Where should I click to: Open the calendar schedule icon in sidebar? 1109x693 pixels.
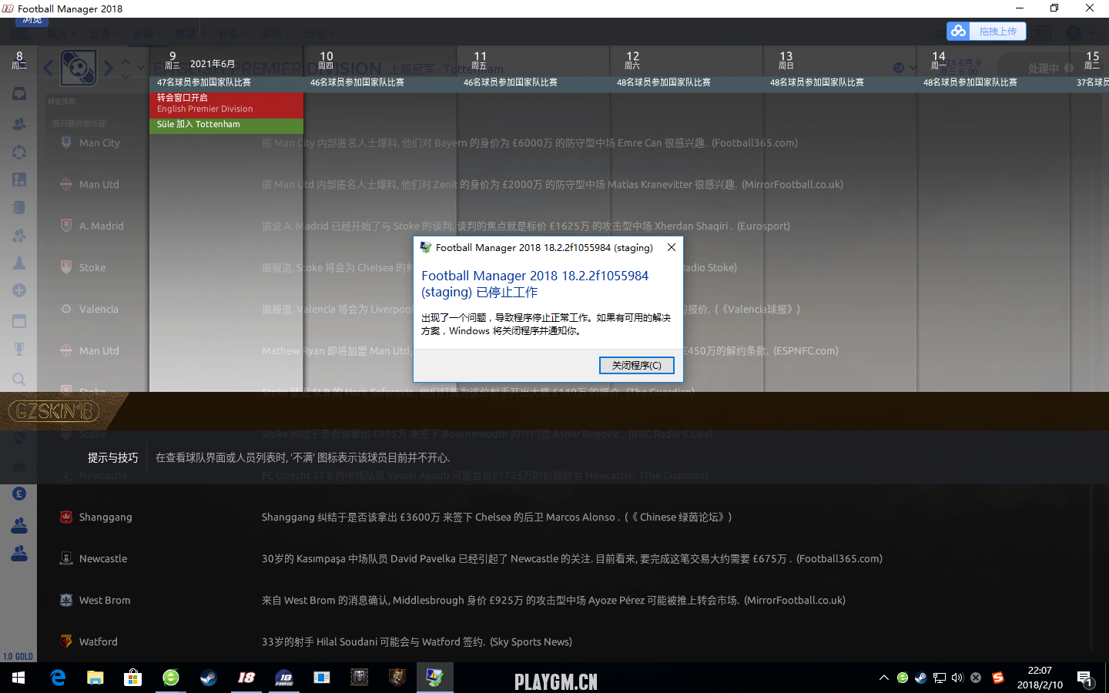tap(19, 321)
